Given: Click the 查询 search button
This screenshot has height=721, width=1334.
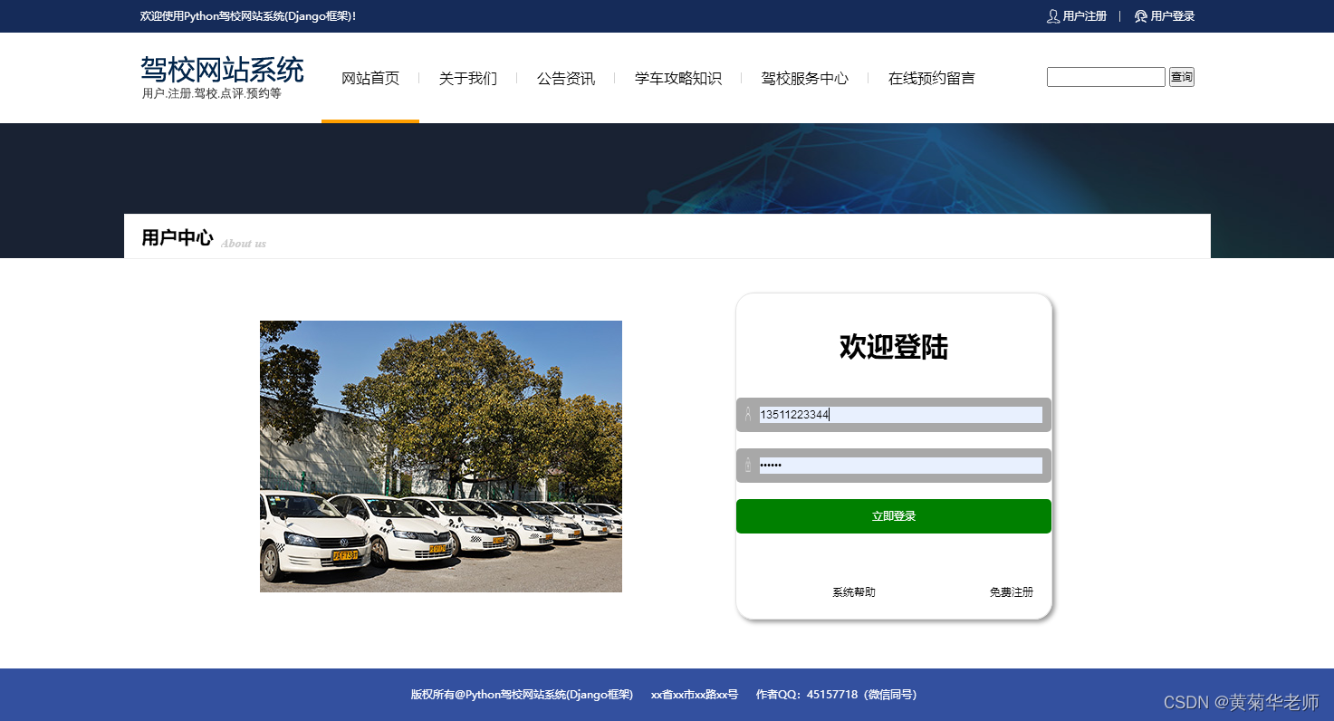Looking at the screenshot, I should click(x=1181, y=76).
